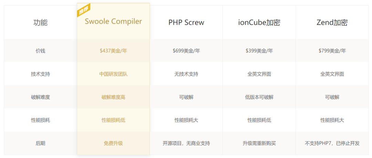Click the $399美金/年 price cell
The width and height of the screenshot is (372, 158).
(259, 51)
